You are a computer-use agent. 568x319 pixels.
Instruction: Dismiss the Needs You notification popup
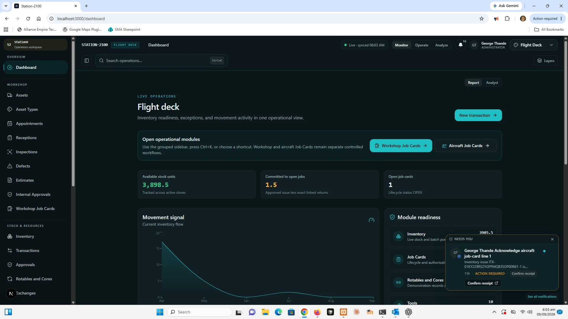point(552,239)
